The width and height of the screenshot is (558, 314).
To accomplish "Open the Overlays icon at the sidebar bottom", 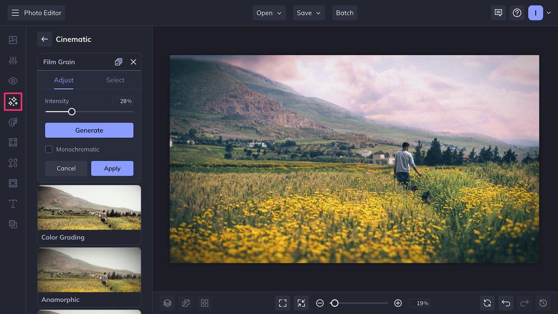I will (x=13, y=224).
